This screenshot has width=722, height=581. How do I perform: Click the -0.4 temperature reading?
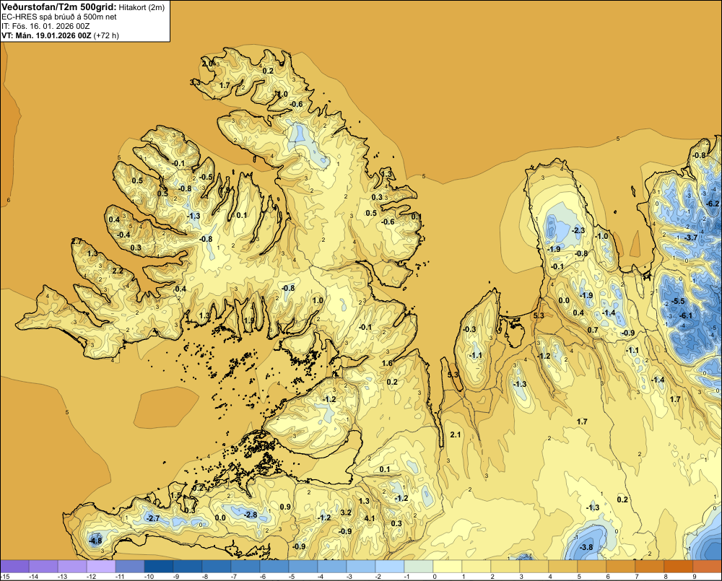coord(123,235)
